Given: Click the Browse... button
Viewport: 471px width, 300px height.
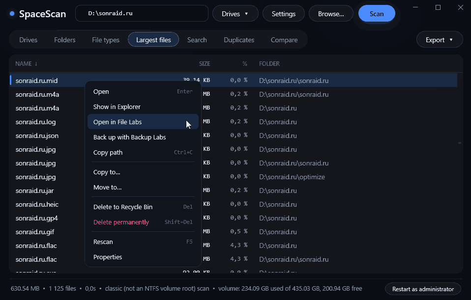Looking at the screenshot, I should (331, 14).
